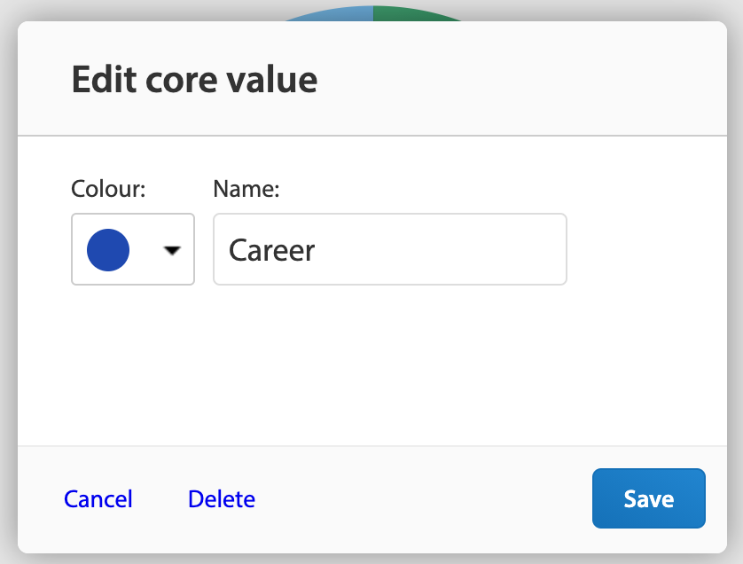This screenshot has width=743, height=564.
Task: Click the grey backdrop below the dialog
Action: [372, 559]
